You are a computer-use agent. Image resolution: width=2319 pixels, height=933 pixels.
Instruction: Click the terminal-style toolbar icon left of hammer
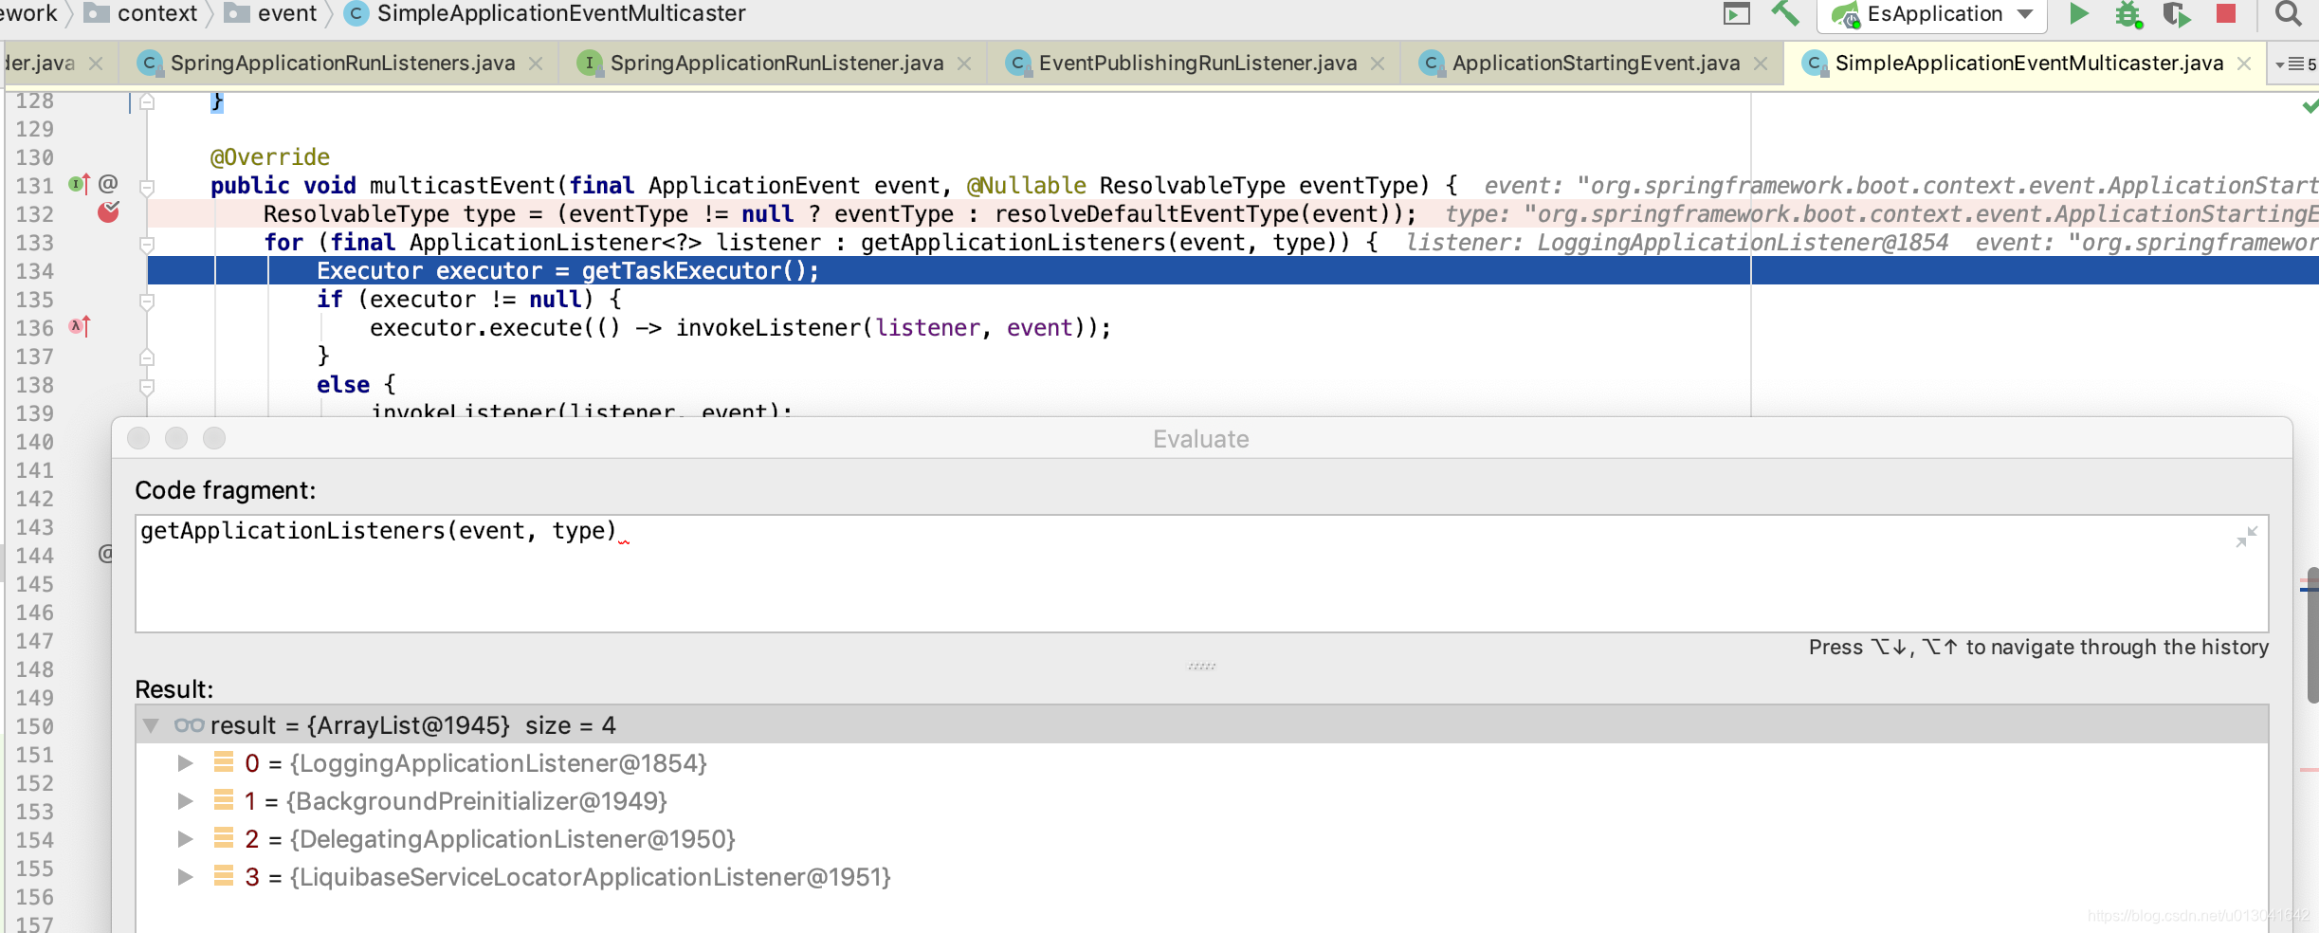[1736, 14]
